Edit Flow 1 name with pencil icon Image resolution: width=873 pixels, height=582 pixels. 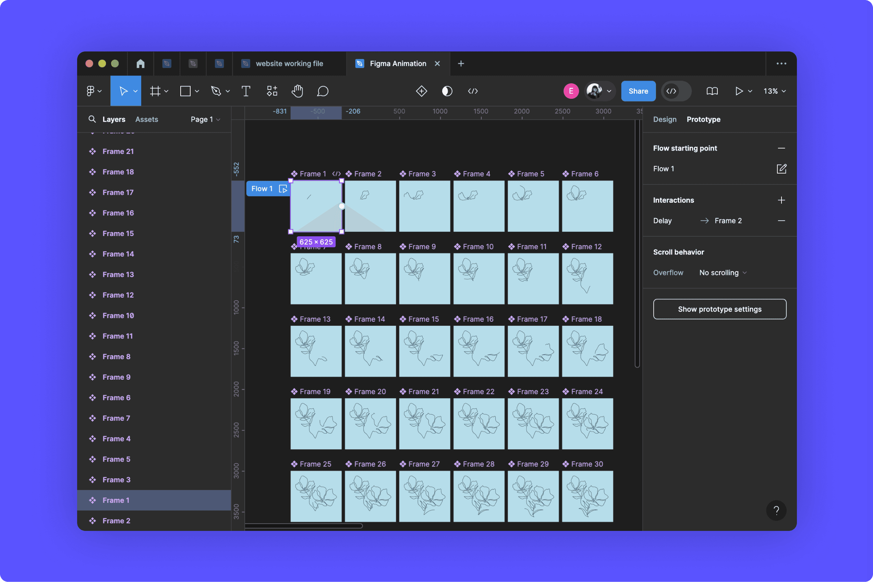[781, 168]
